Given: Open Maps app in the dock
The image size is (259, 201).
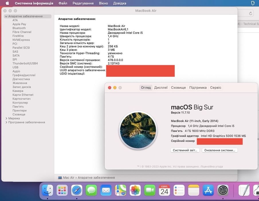Looking at the screenshot, I should click(x=121, y=190).
